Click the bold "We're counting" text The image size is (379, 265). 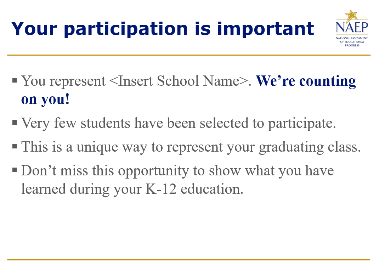coord(306,81)
